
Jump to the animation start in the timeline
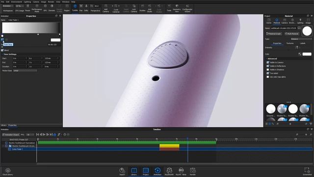[37, 135]
